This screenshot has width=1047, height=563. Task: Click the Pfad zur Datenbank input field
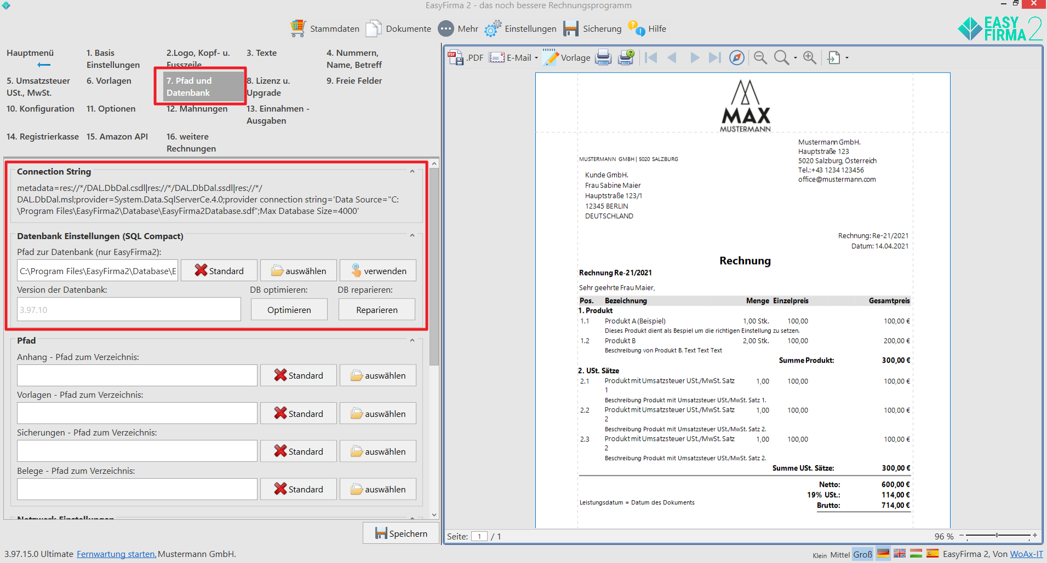click(98, 271)
